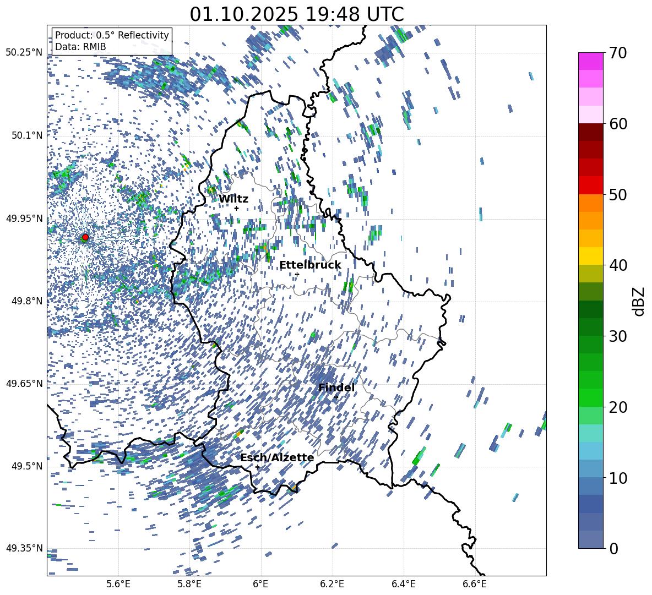Image resolution: width=652 pixels, height=595 pixels.
Task: Click the plot title with date and time
Action: pyautogui.click(x=297, y=14)
